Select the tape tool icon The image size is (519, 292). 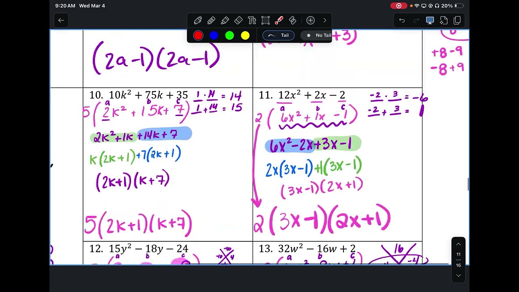(292, 20)
